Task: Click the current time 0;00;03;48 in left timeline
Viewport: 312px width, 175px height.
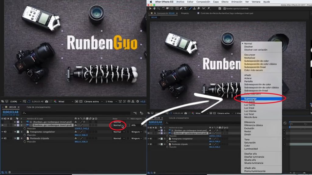Action: (x=10, y=112)
